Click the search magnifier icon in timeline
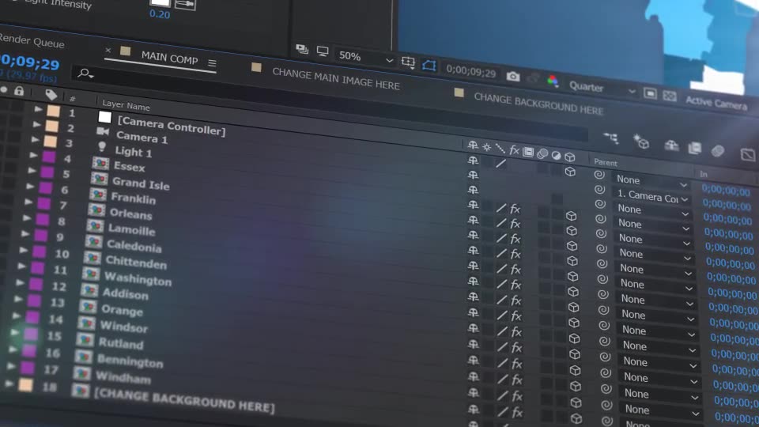The height and width of the screenshot is (427, 759). click(x=85, y=74)
